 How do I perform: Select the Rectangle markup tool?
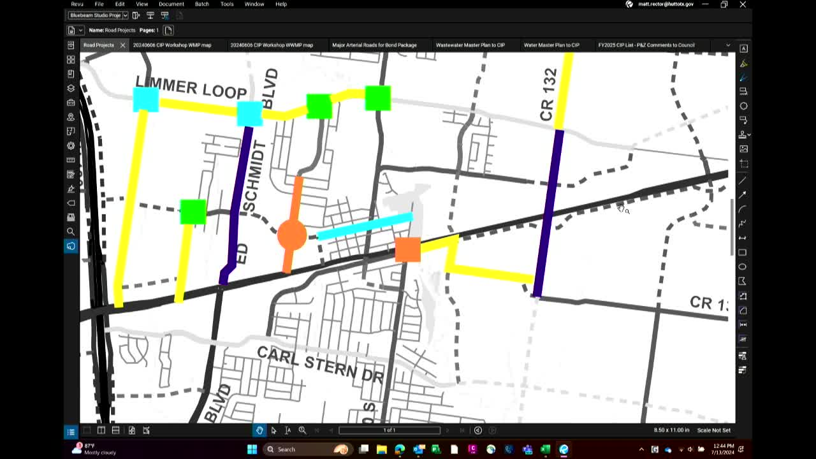click(x=743, y=252)
